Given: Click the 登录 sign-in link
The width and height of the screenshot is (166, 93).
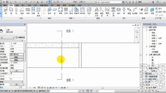Looking at the screenshot, I should [140, 2].
